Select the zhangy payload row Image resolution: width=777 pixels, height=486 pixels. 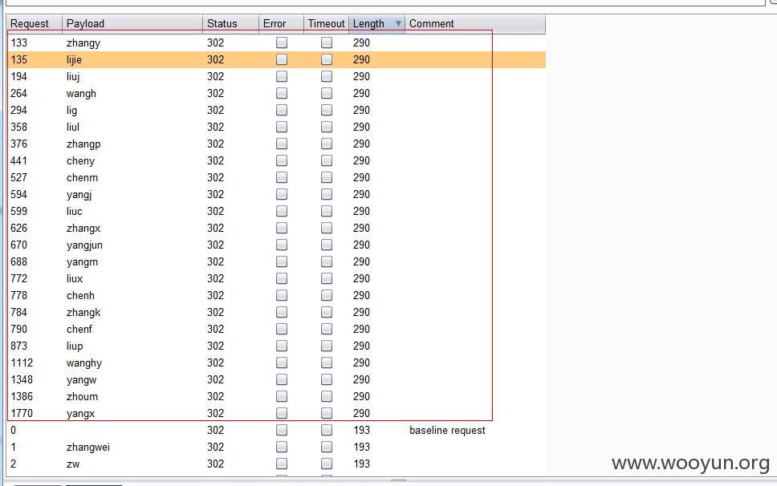tap(276, 43)
